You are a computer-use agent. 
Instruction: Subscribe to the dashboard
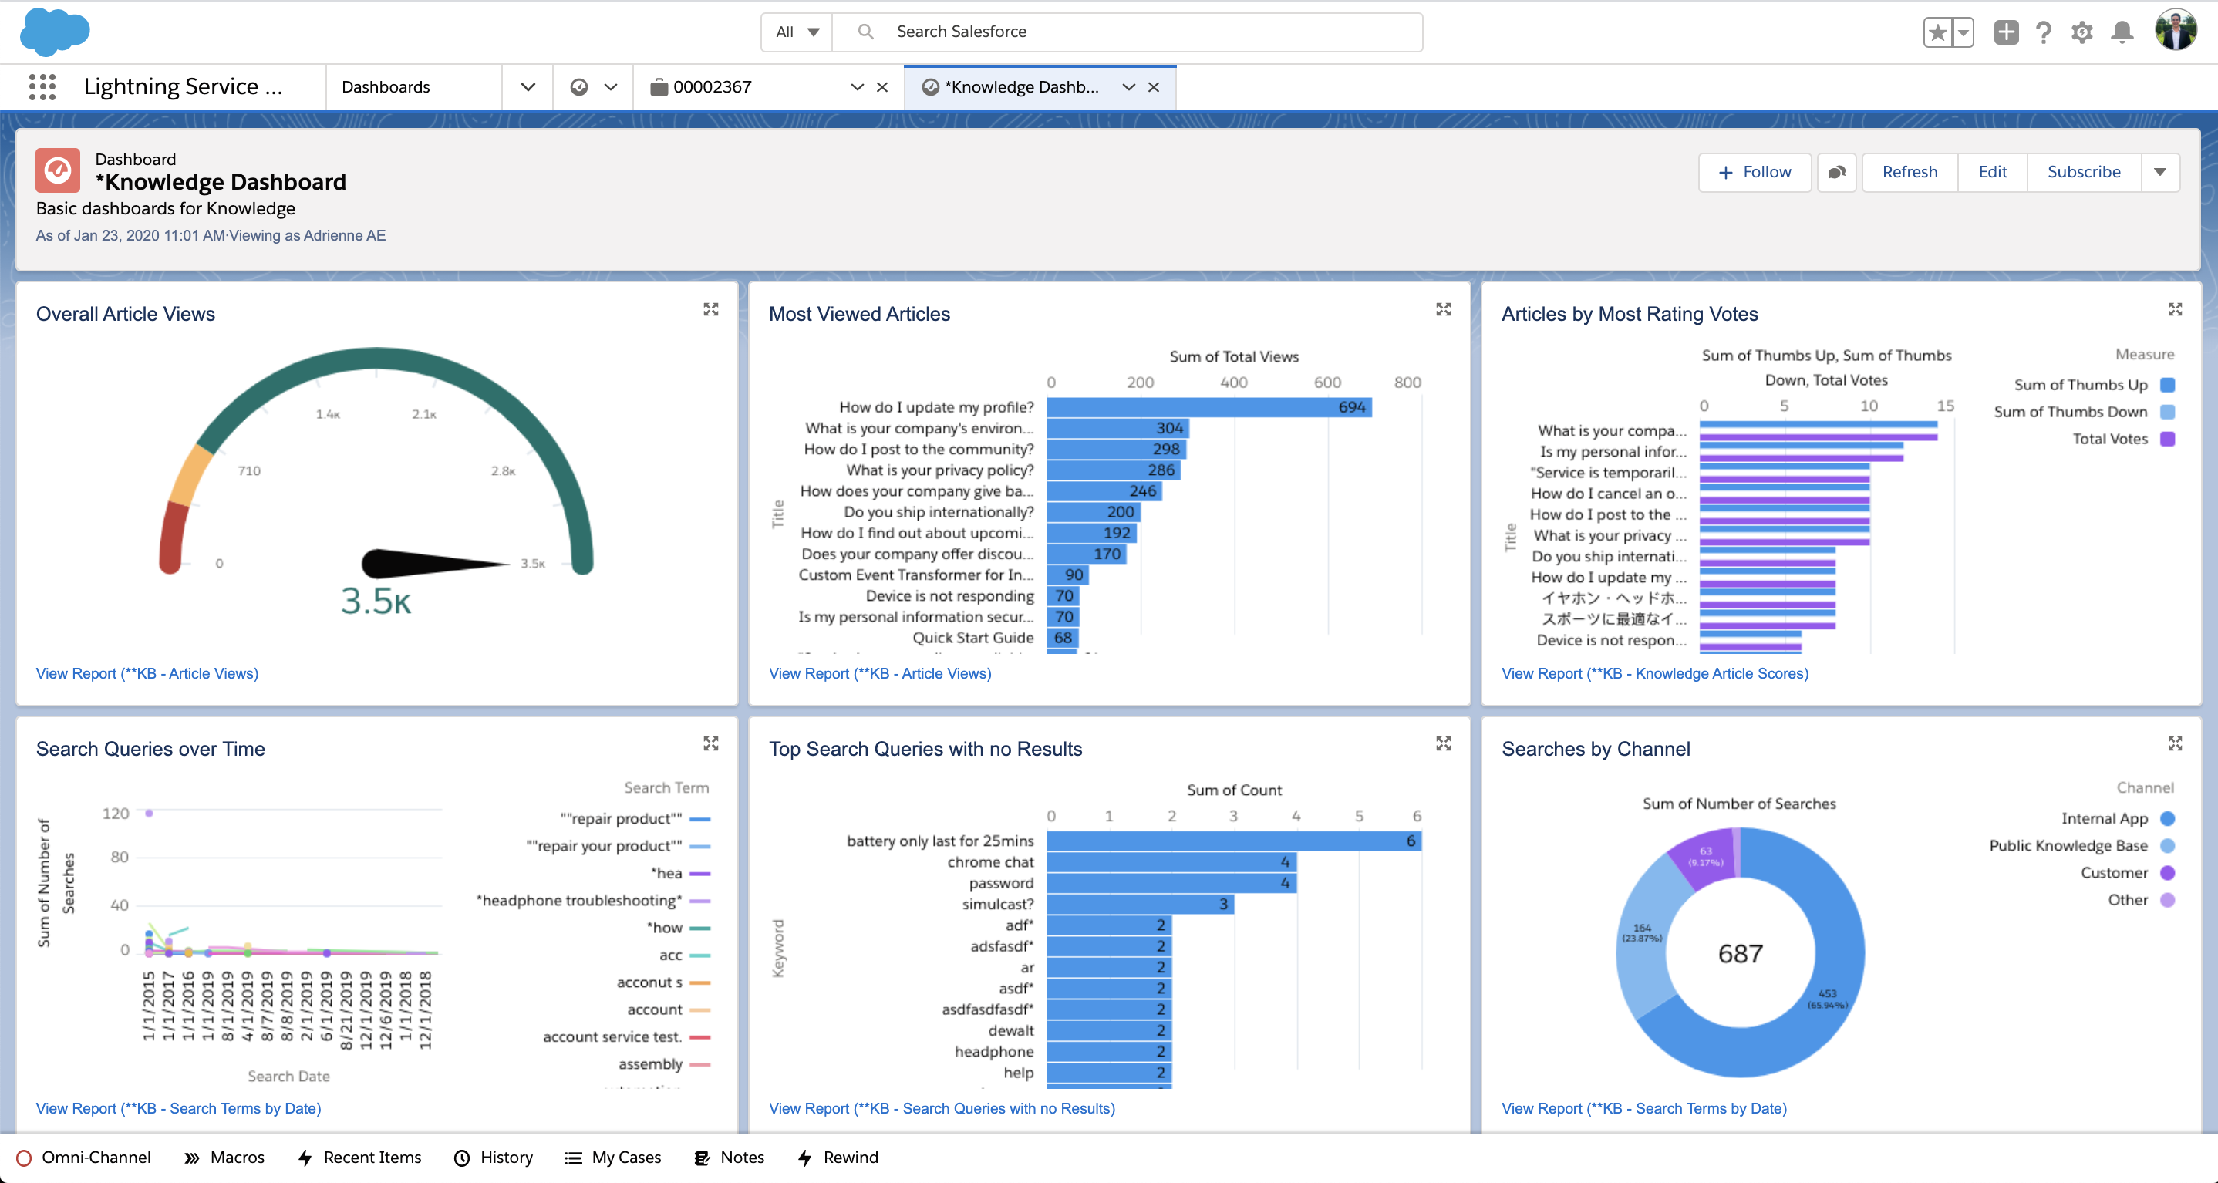coord(2083,172)
